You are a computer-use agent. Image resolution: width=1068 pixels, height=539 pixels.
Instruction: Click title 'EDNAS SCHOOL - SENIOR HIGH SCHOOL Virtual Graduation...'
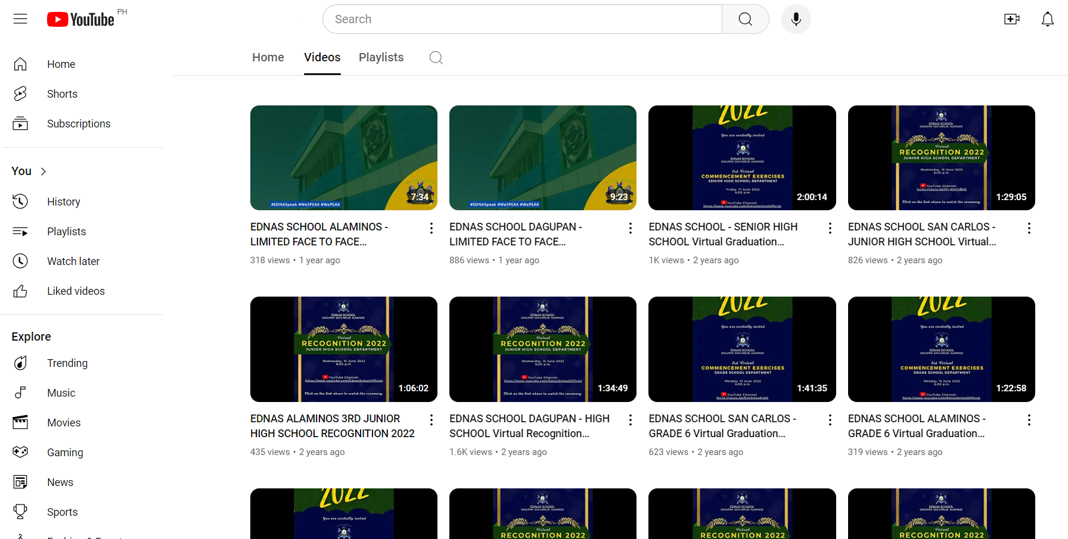click(723, 235)
